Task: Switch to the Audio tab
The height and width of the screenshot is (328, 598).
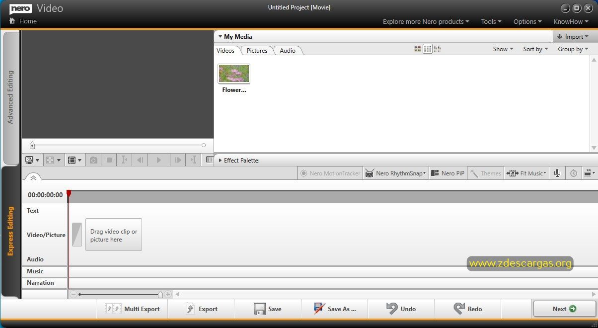Action: pos(288,50)
